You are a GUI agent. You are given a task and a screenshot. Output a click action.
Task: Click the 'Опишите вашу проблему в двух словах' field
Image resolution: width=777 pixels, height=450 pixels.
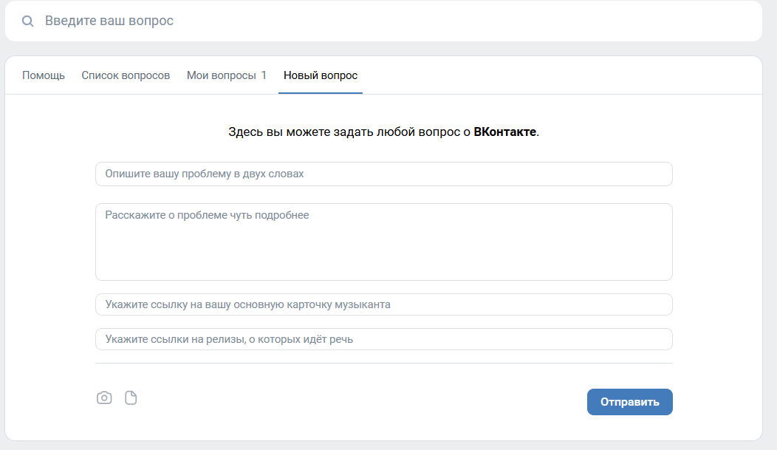383,174
